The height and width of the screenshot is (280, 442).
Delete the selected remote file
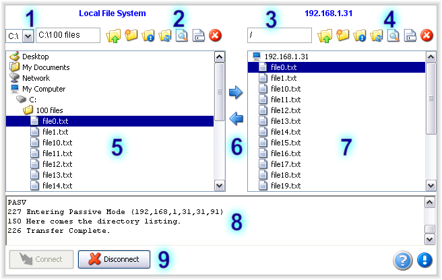[427, 36]
